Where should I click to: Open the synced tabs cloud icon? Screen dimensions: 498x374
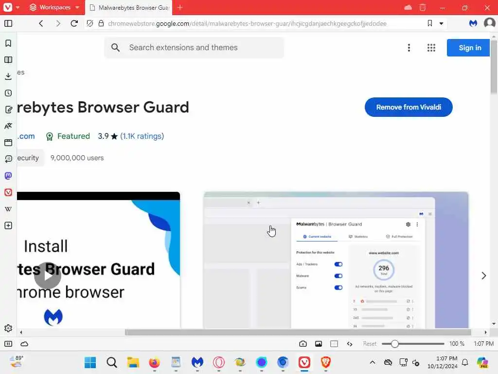point(408,7)
